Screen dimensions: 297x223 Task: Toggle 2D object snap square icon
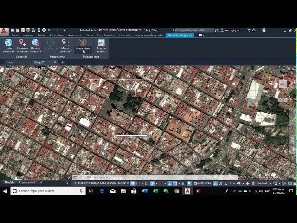(174, 184)
